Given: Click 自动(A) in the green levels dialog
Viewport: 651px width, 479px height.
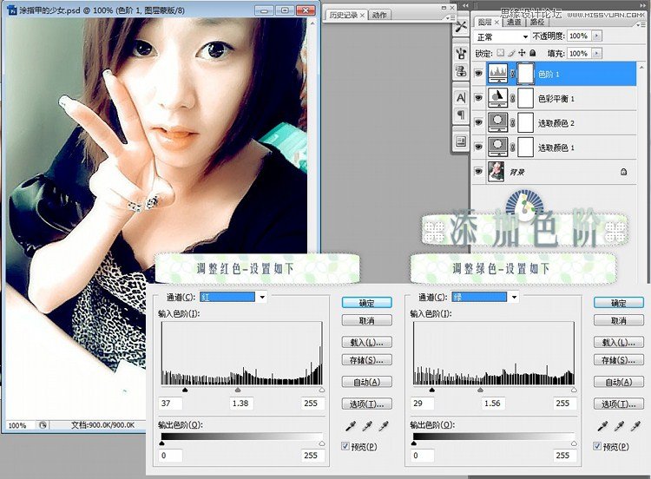Looking at the screenshot, I should [x=619, y=382].
